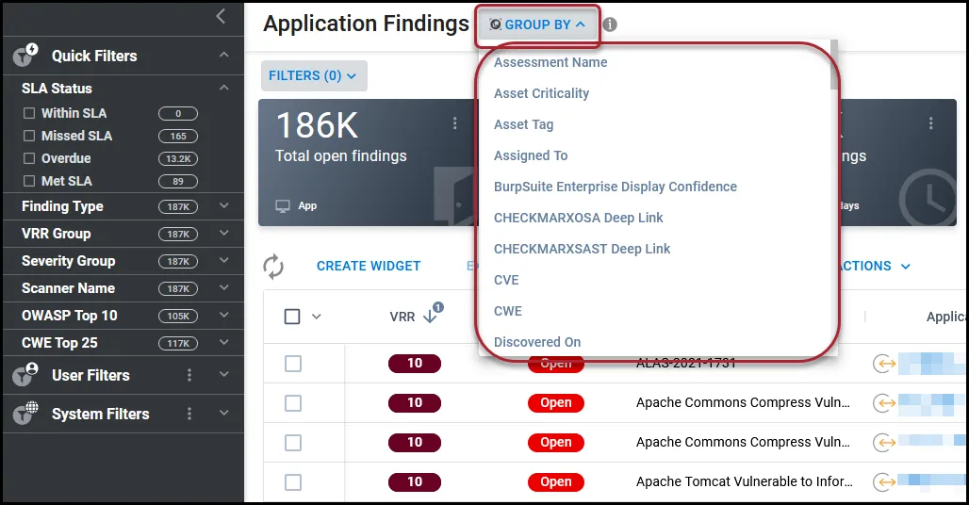969x505 pixels.
Task: Group by BurpSuite Enterprise Display Confidence
Action: [x=616, y=187]
